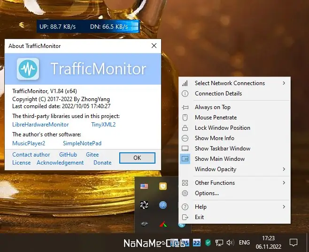
Task: Open the yellow S tray icon
Action: 163,186
